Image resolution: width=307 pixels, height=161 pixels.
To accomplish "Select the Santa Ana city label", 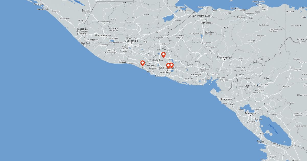I will (158, 60).
